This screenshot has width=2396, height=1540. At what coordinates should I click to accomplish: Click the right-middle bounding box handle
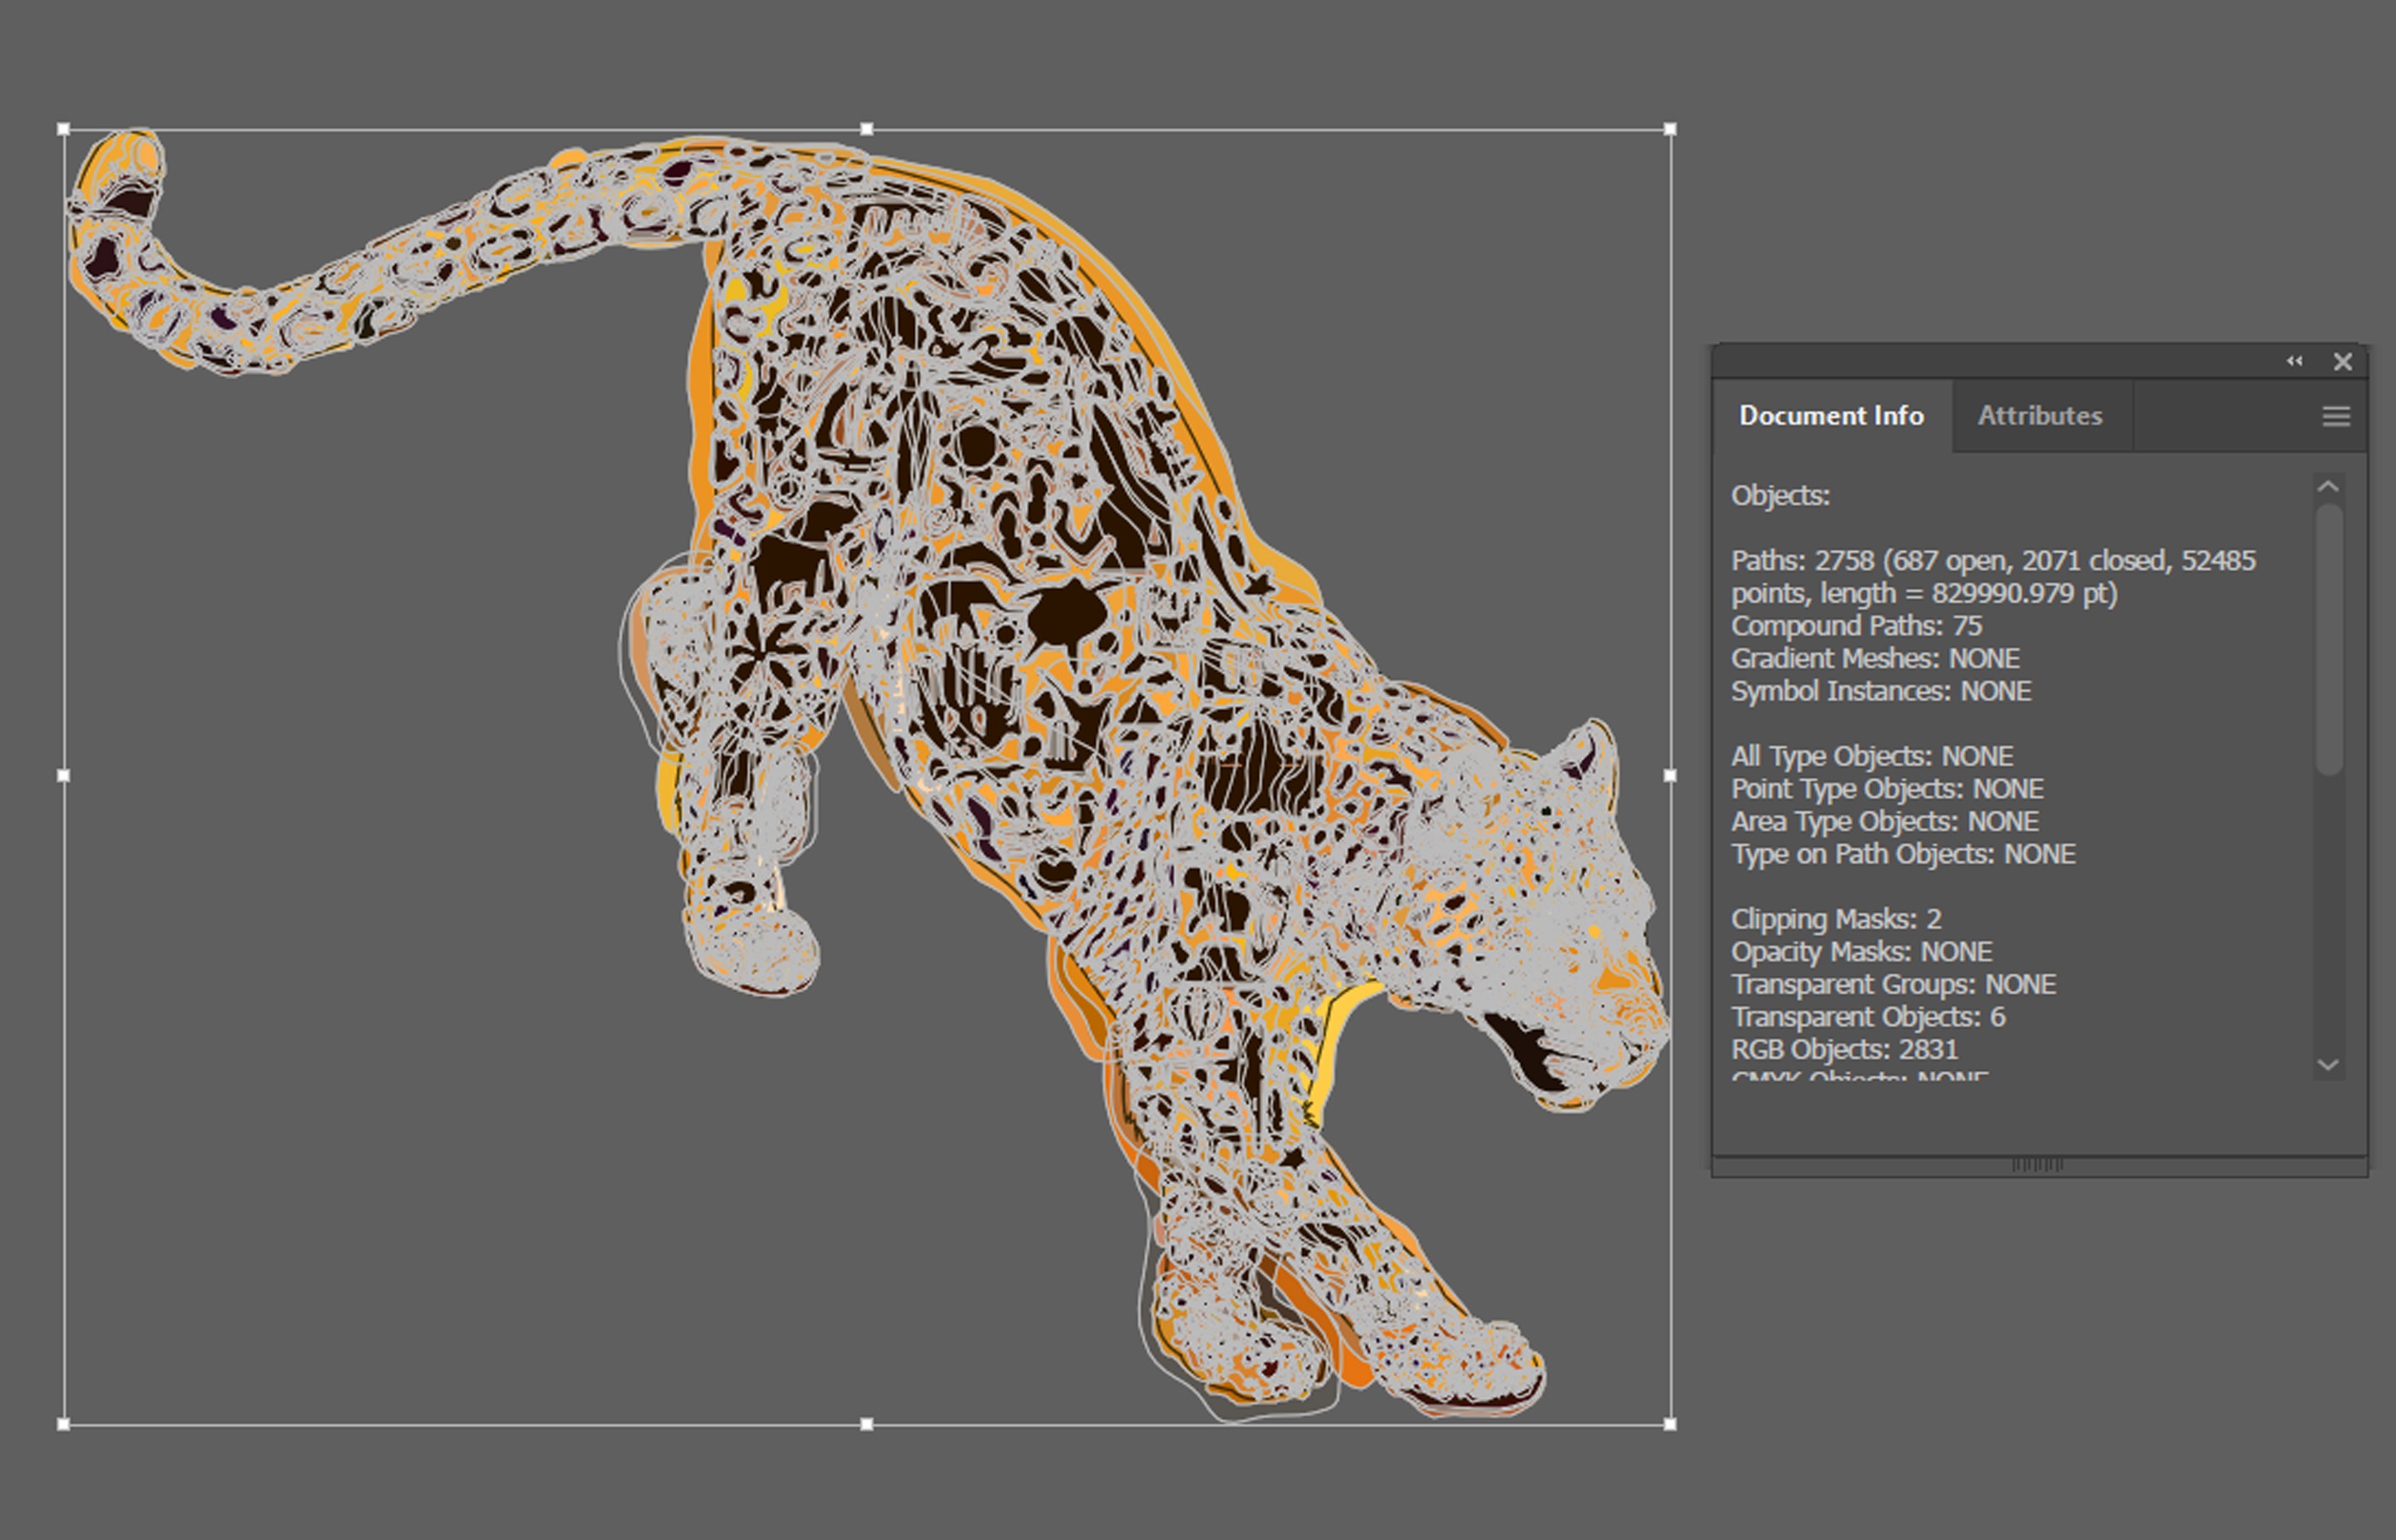pos(1670,775)
